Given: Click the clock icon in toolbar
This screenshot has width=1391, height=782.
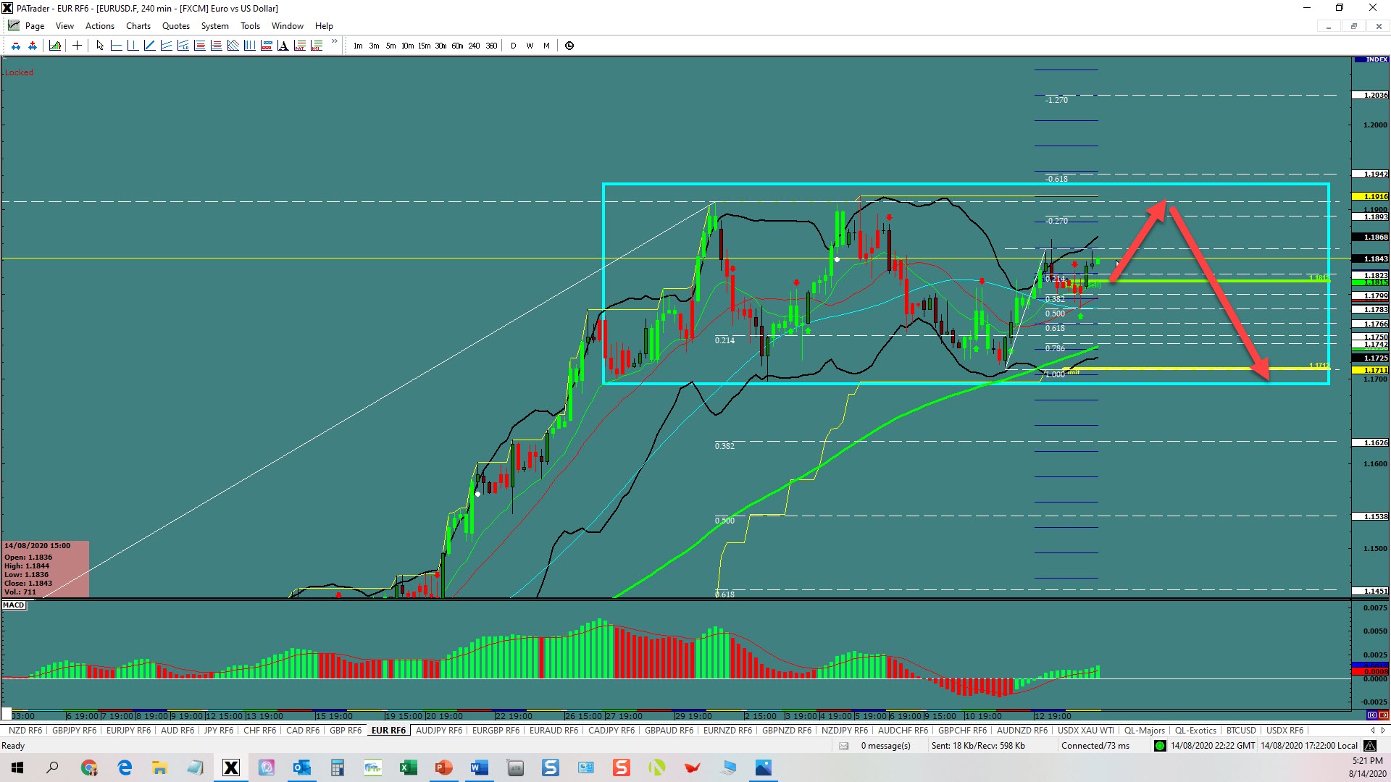Looking at the screenshot, I should pyautogui.click(x=569, y=46).
